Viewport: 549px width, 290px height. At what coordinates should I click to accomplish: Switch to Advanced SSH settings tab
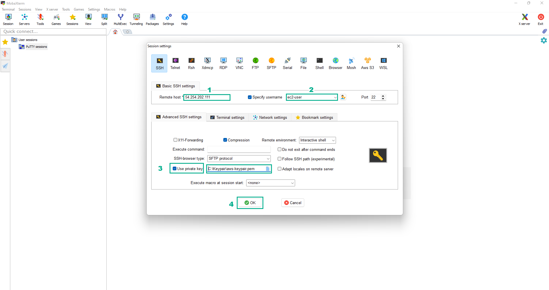tap(179, 117)
